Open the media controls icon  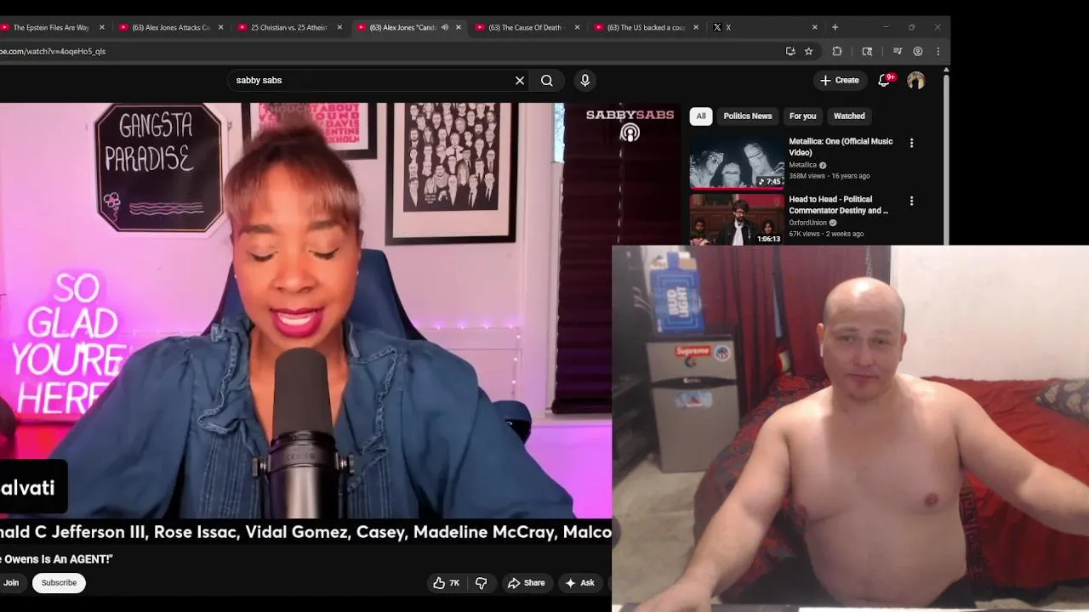898,51
